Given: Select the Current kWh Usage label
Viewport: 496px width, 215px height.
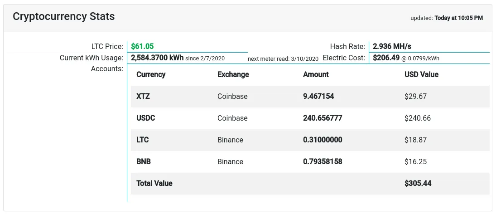Looking at the screenshot, I should 91,58.
